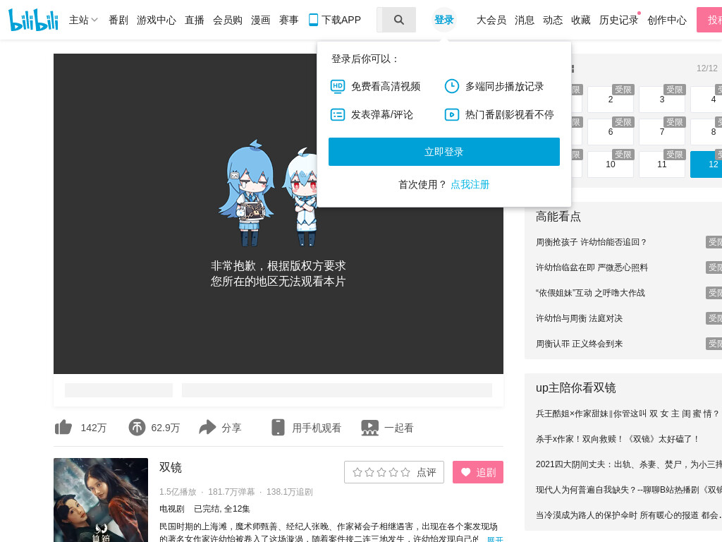Open video 兵王酷姐×作家甜妹
This screenshot has height=542, width=722.
628,414
